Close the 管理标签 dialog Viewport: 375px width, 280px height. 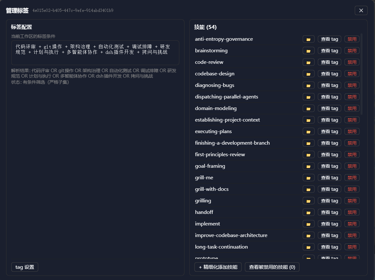[361, 11]
